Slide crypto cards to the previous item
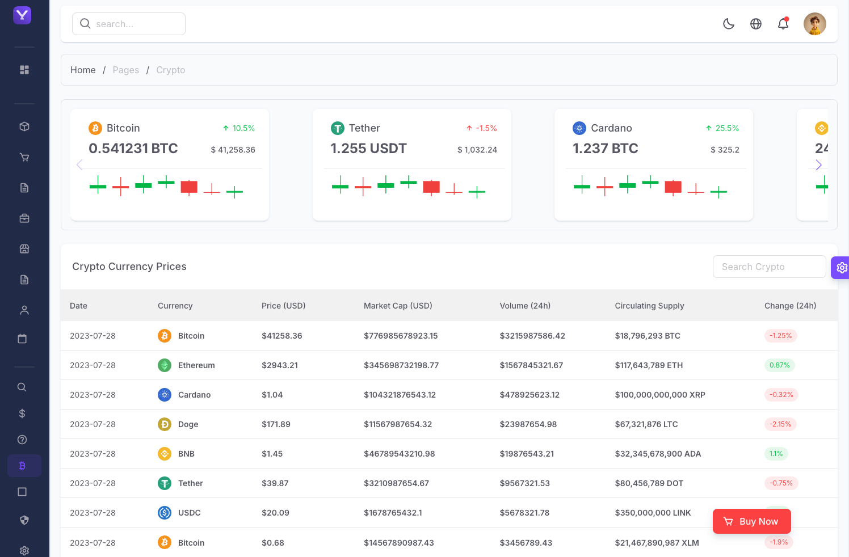849x557 pixels. click(79, 165)
